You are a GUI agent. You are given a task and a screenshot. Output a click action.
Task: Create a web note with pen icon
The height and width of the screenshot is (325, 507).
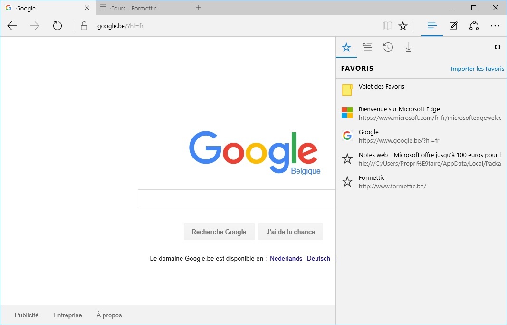(453, 26)
